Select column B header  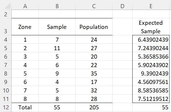[x=57, y=6]
